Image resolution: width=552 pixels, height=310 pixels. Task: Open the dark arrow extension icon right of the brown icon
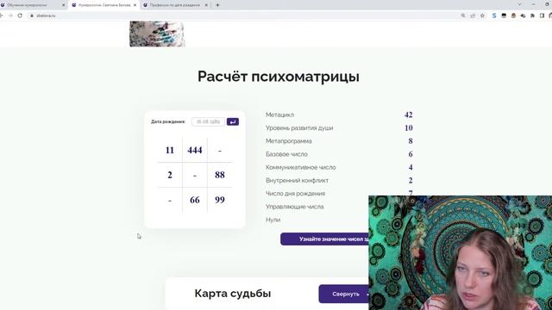tap(524, 15)
